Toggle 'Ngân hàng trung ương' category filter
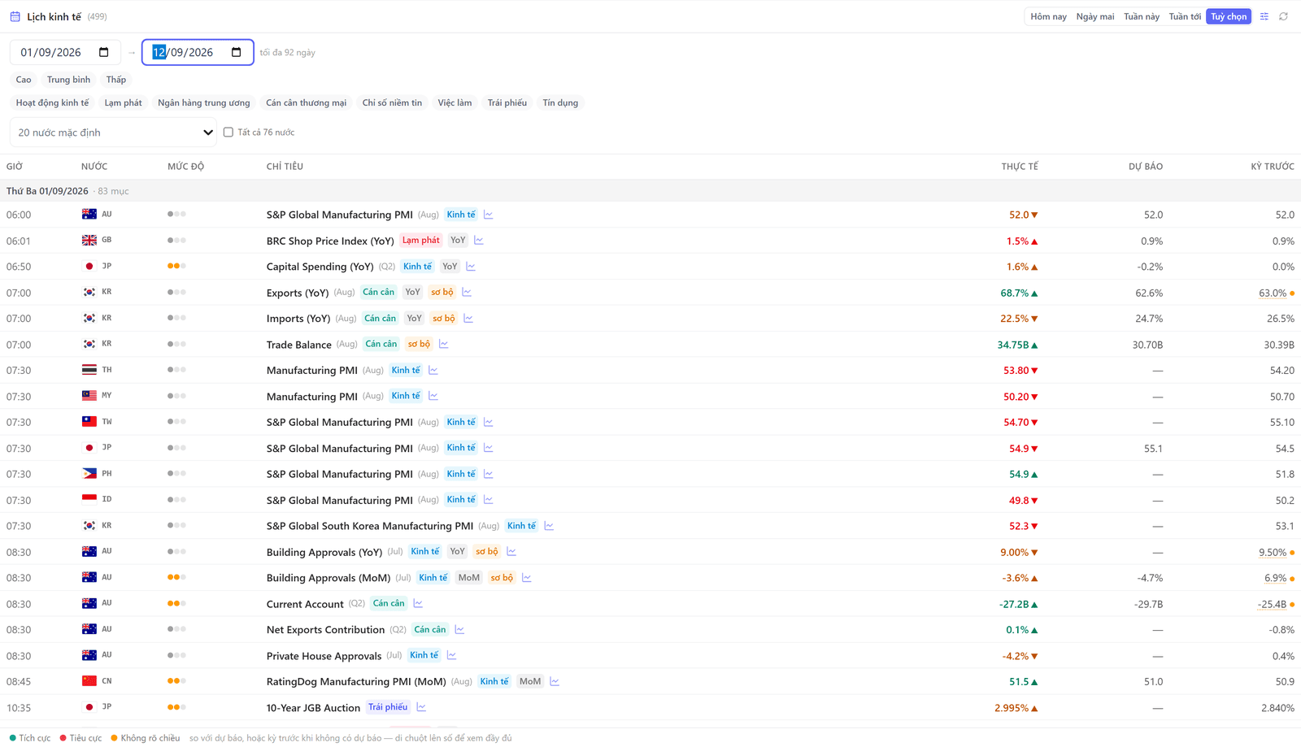Screen dimensions: 1301x747 (204, 103)
